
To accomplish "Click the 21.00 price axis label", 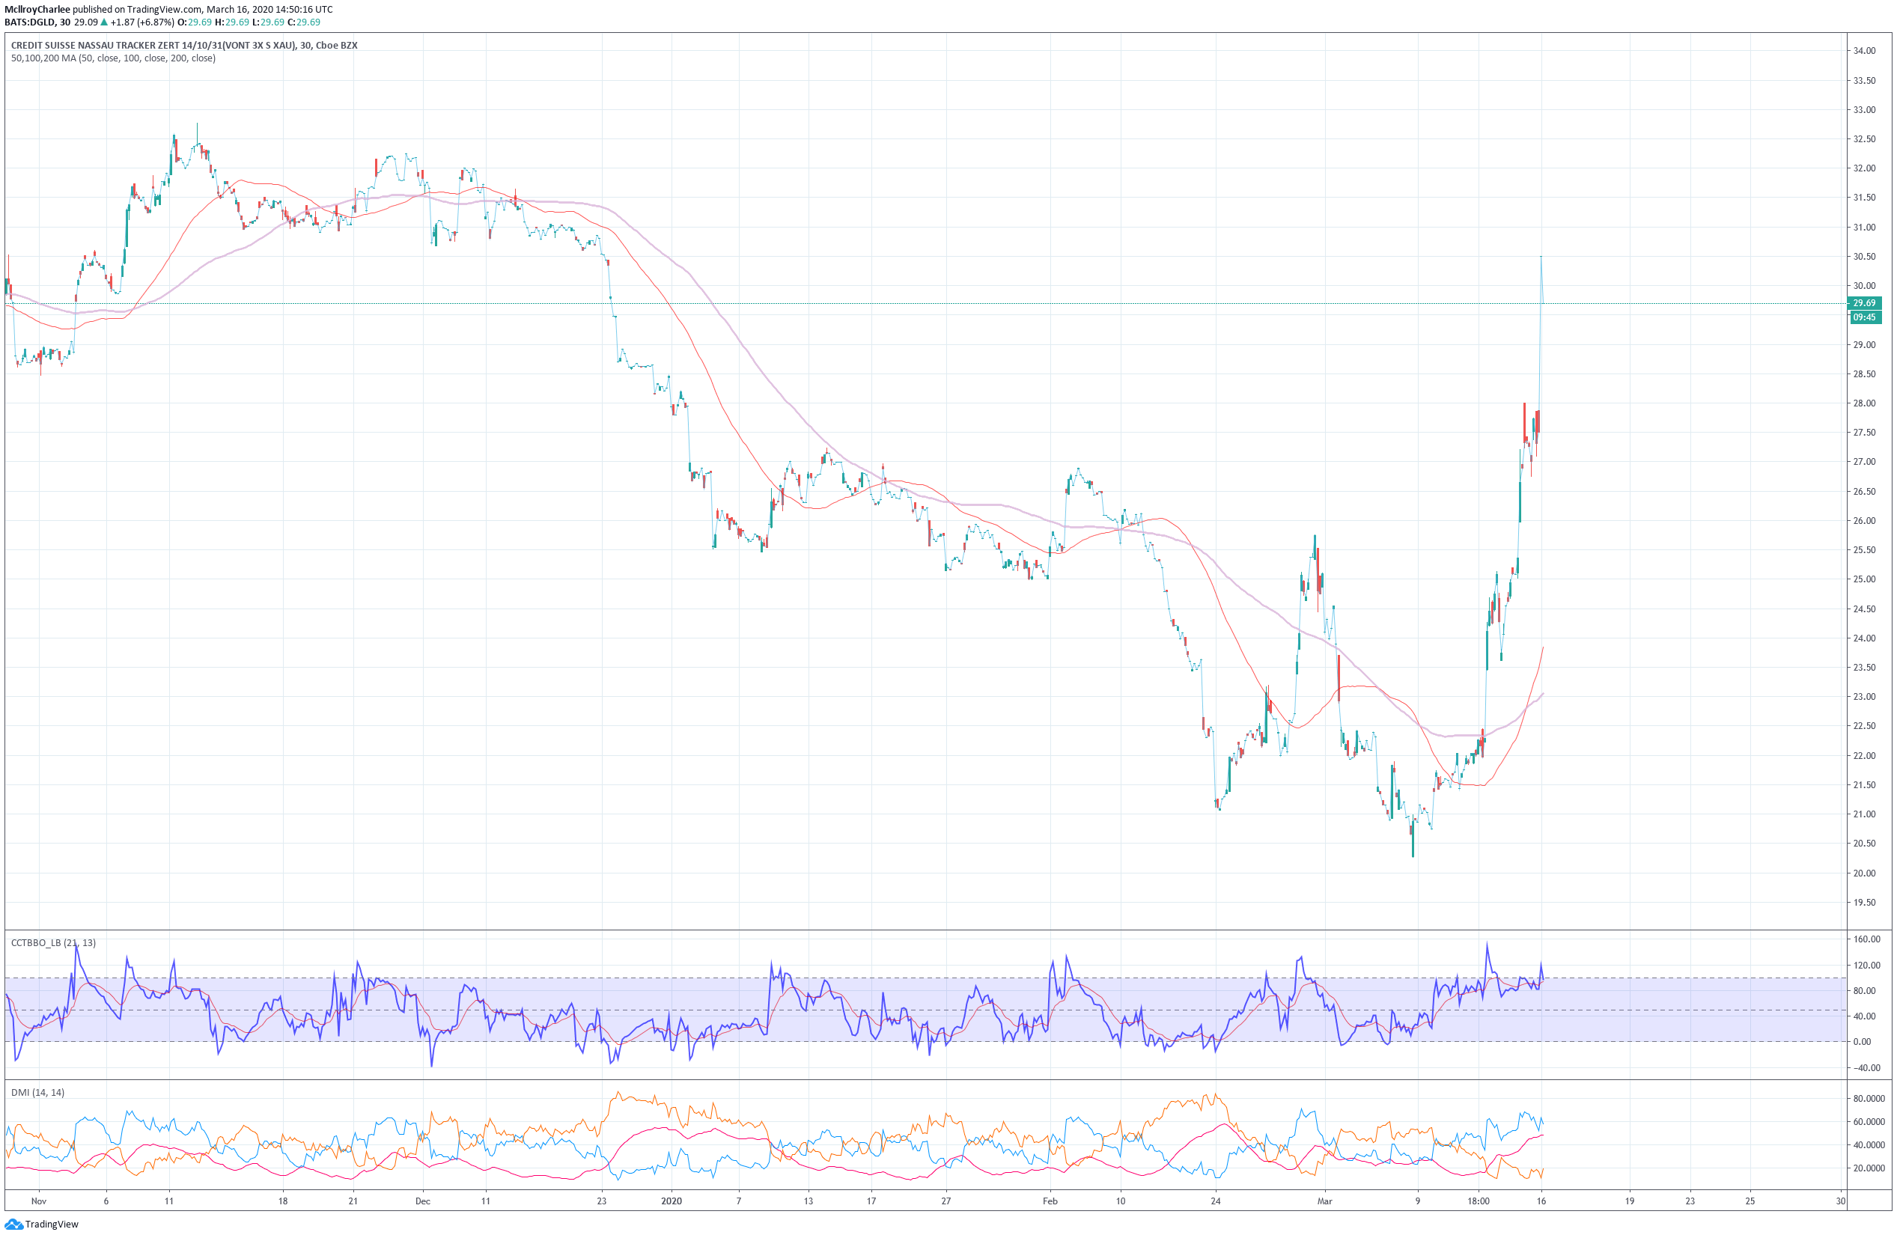I will point(1864,814).
